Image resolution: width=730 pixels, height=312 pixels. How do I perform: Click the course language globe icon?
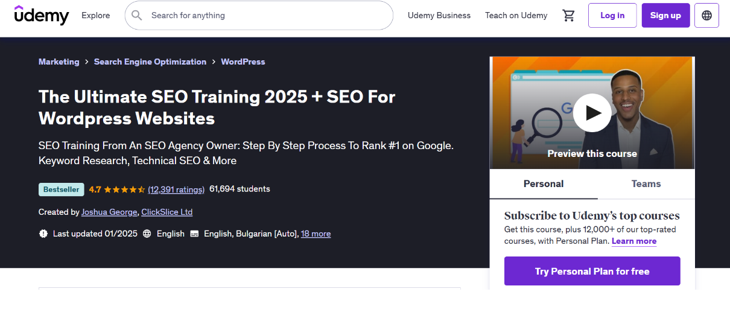pyautogui.click(x=147, y=234)
